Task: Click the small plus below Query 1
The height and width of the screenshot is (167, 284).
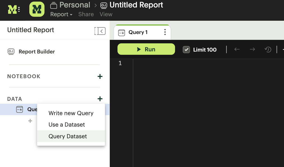Action: click(30, 121)
